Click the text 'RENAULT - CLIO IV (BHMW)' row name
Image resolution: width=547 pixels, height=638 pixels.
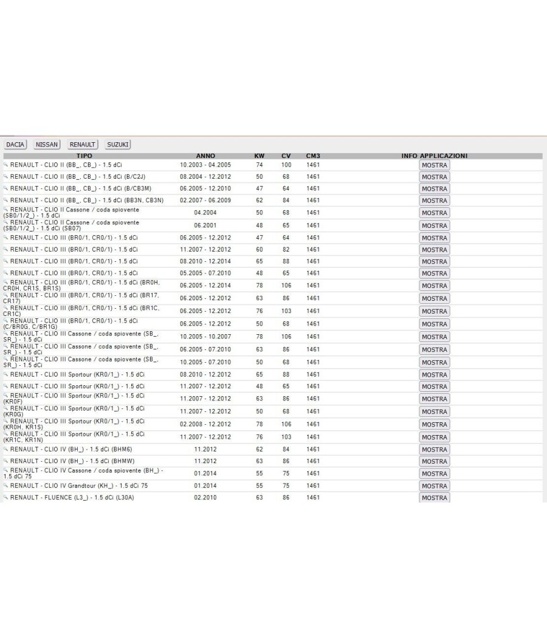coord(72,461)
